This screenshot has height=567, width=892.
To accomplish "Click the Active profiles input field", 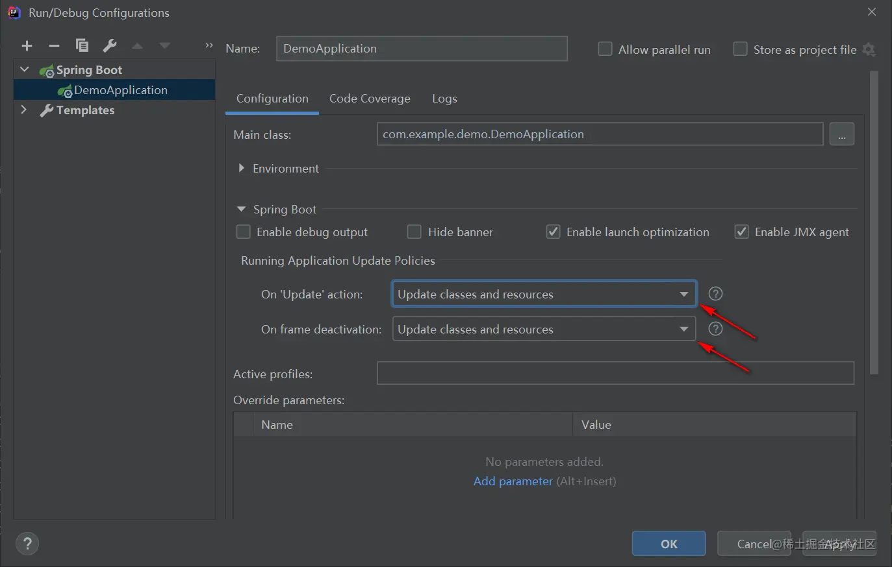I will tap(615, 373).
